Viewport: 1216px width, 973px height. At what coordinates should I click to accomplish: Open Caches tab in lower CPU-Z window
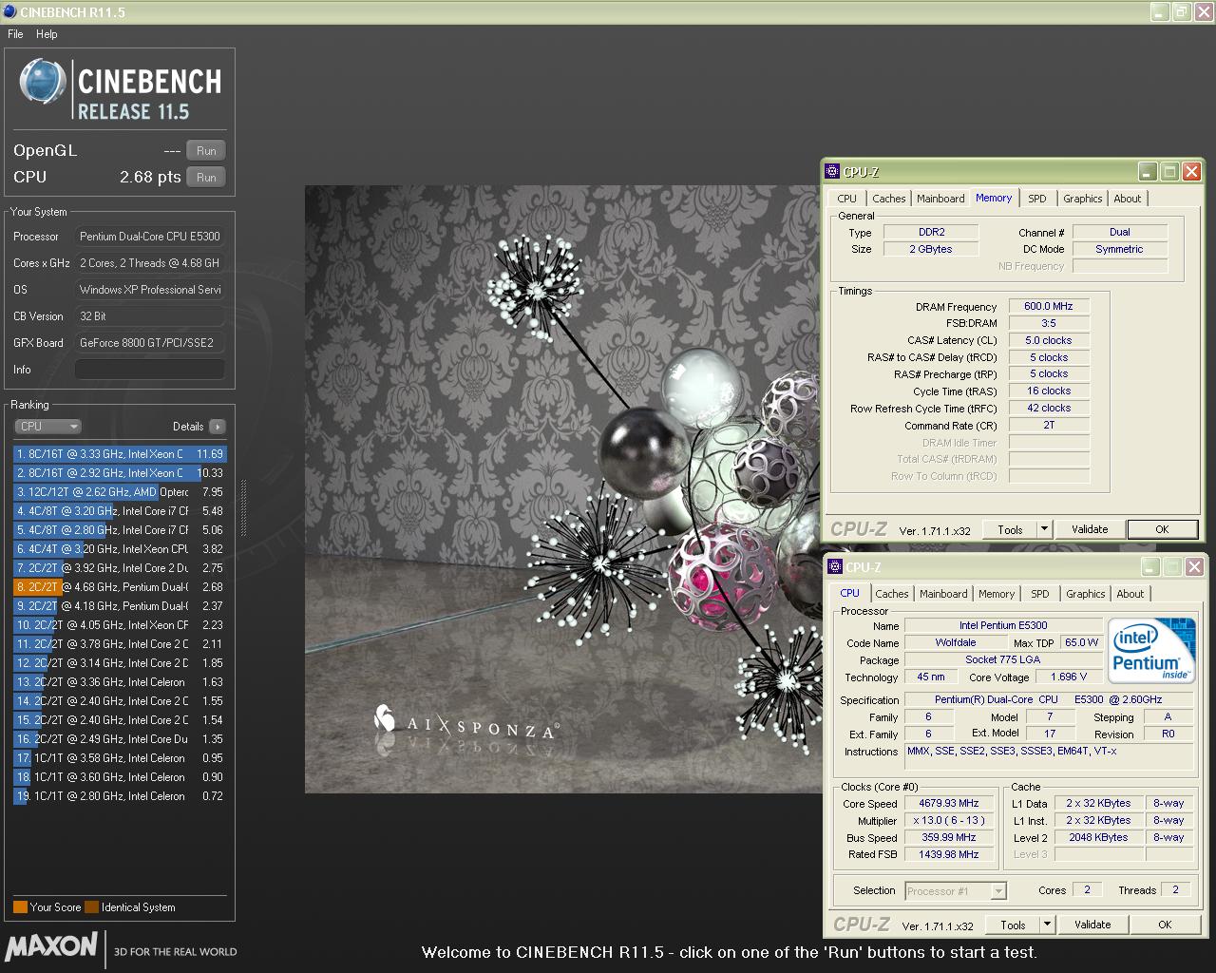[x=892, y=594]
